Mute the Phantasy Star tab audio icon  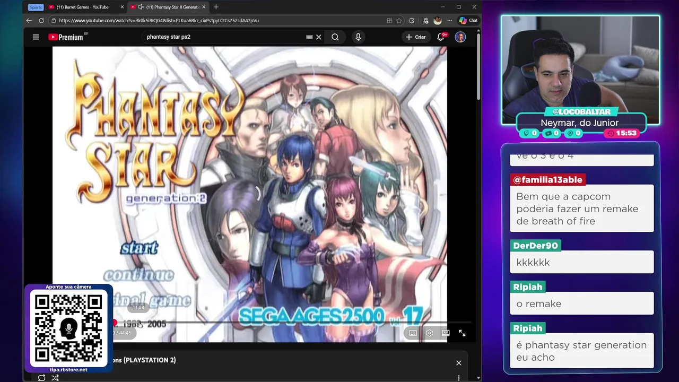[141, 7]
